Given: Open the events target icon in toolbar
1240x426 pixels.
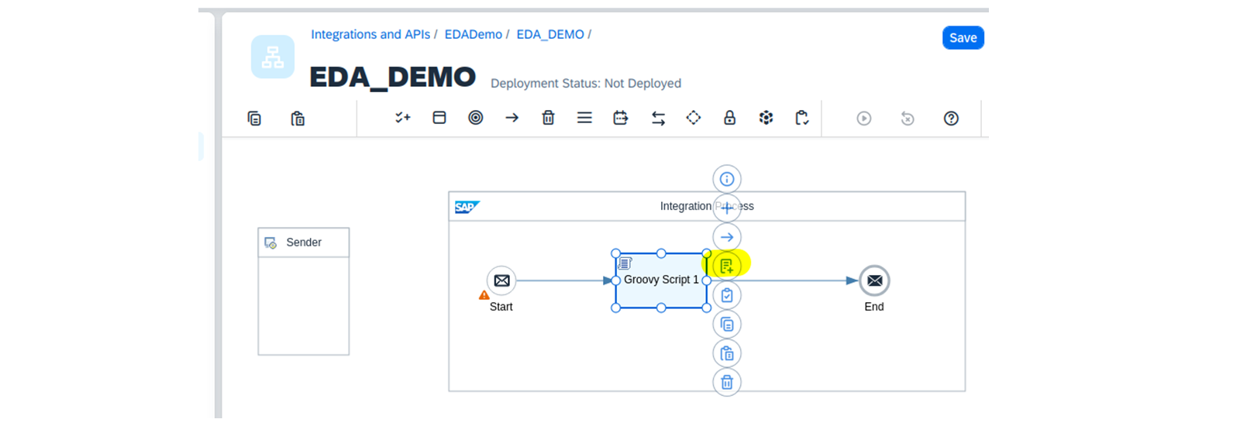Looking at the screenshot, I should point(476,118).
